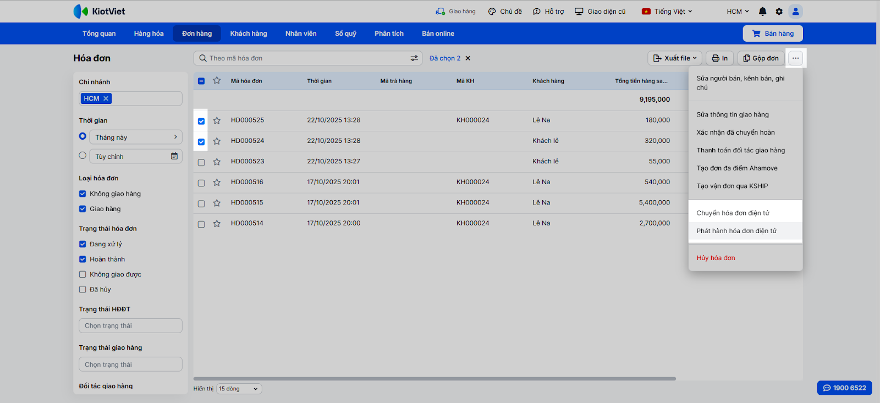Click the Bán hàng button

point(772,34)
